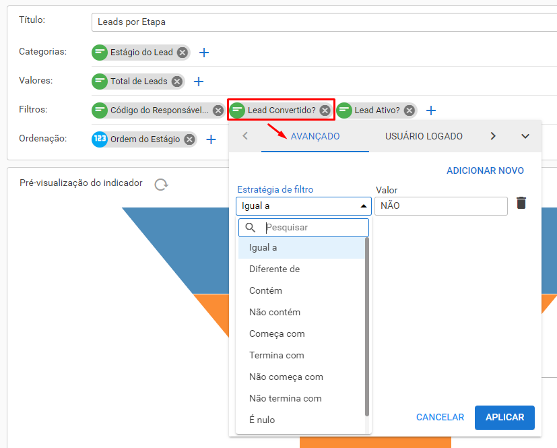Click the magnifier icon in search box
Image resolution: width=557 pixels, height=448 pixels.
(x=251, y=228)
